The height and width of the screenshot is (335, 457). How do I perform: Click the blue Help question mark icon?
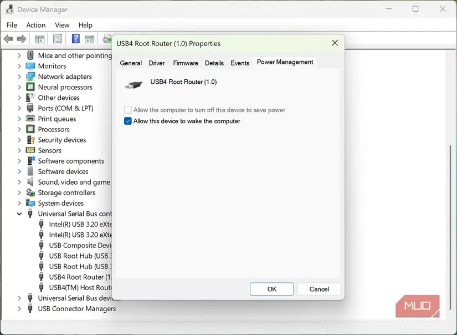point(75,39)
